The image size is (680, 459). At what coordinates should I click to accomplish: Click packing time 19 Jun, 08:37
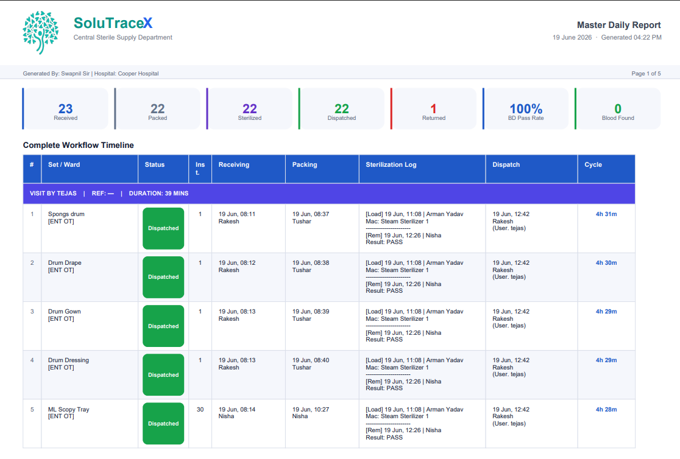[311, 214]
